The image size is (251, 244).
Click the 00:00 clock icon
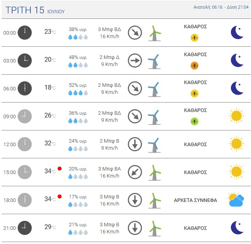click(x=24, y=33)
